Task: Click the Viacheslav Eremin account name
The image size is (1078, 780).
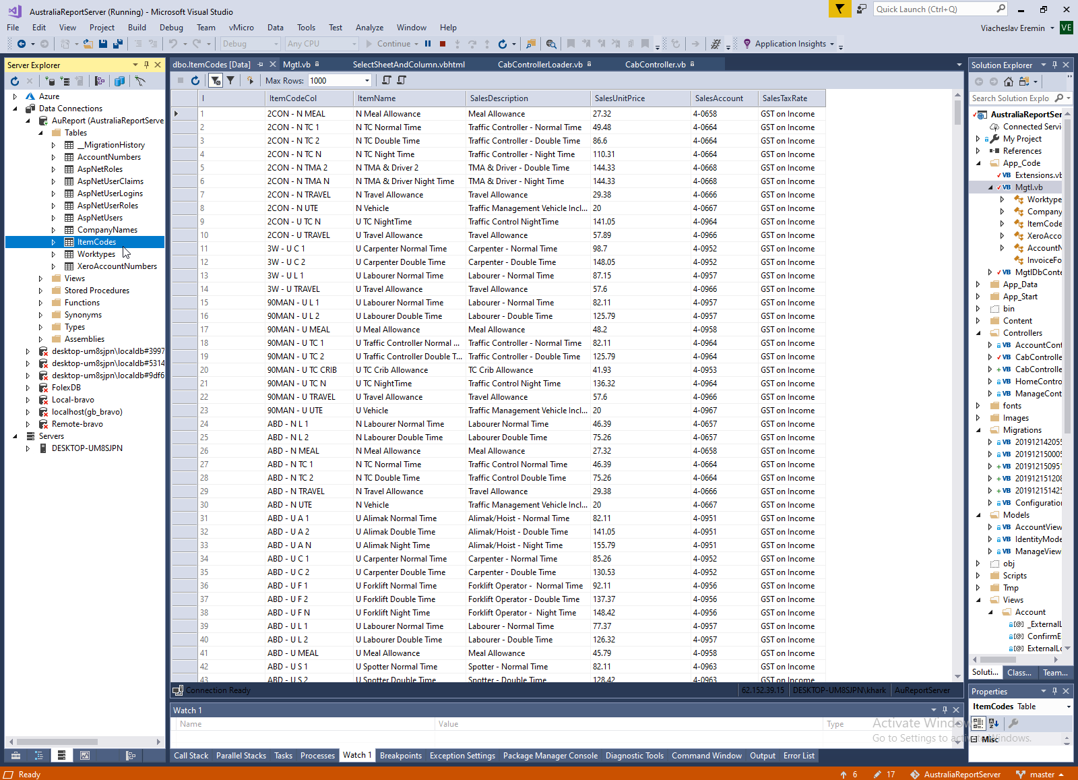Action: 1013,28
